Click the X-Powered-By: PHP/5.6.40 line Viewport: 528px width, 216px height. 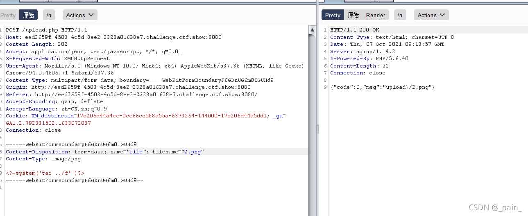(369, 59)
